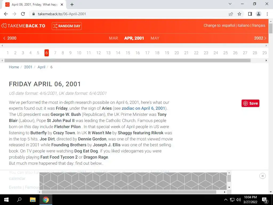273x205 pixels.
Task: Reload the page with refresh icon
Action: click(23, 14)
